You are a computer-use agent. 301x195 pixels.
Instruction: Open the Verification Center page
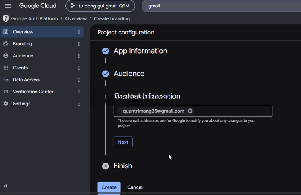click(33, 91)
